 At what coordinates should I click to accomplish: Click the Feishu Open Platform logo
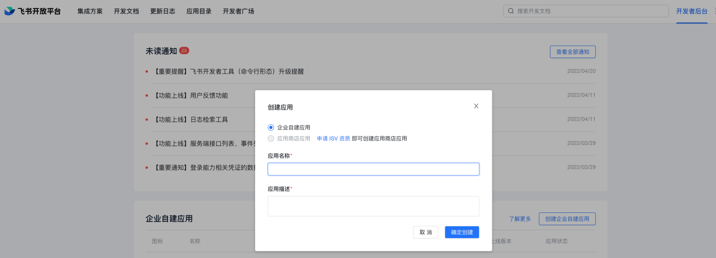click(33, 11)
